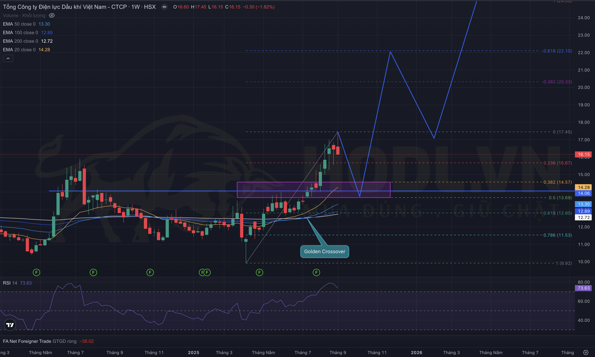
Task: Click the F marker just below Golden Crossover
Action: tap(316, 272)
